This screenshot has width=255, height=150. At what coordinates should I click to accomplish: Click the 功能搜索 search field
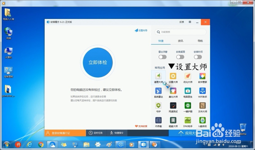click(x=181, y=32)
